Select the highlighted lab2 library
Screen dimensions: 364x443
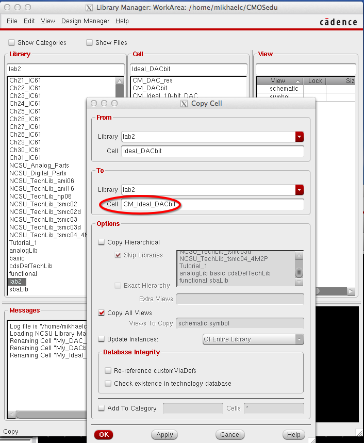[x=16, y=282]
